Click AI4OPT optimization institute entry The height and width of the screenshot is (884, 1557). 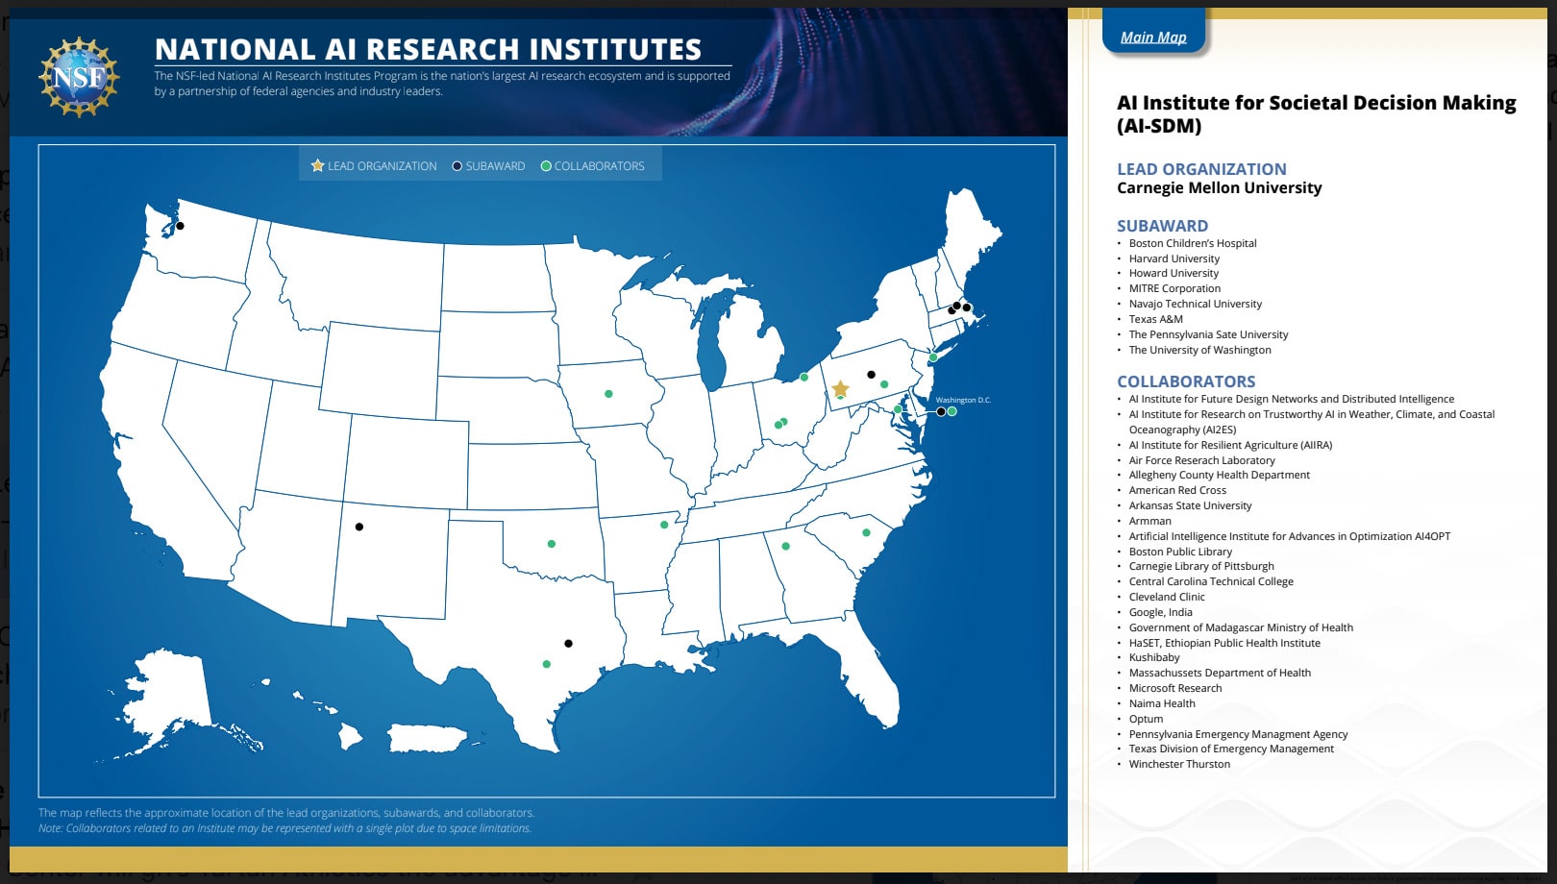[1290, 536]
